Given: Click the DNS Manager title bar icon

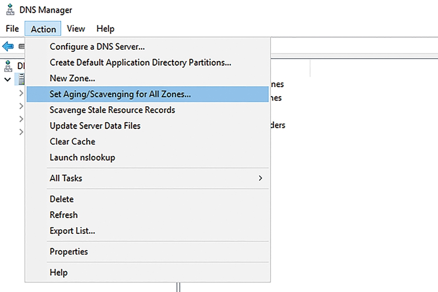Looking at the screenshot, I should 10,10.
